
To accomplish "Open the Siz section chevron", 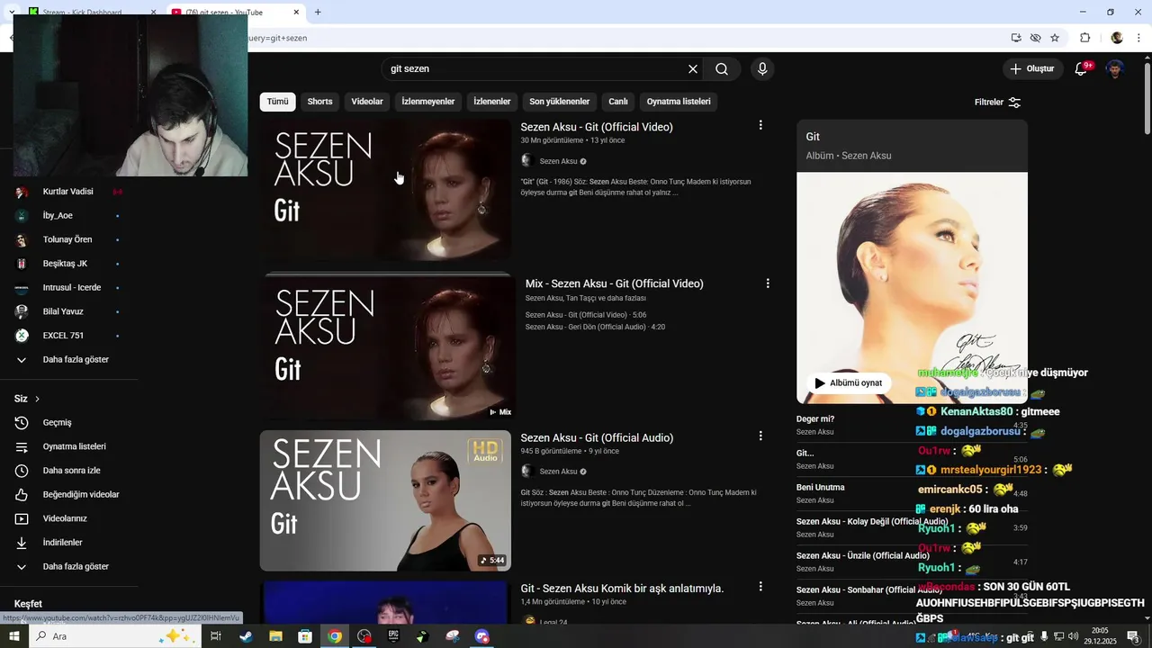I will 37,399.
